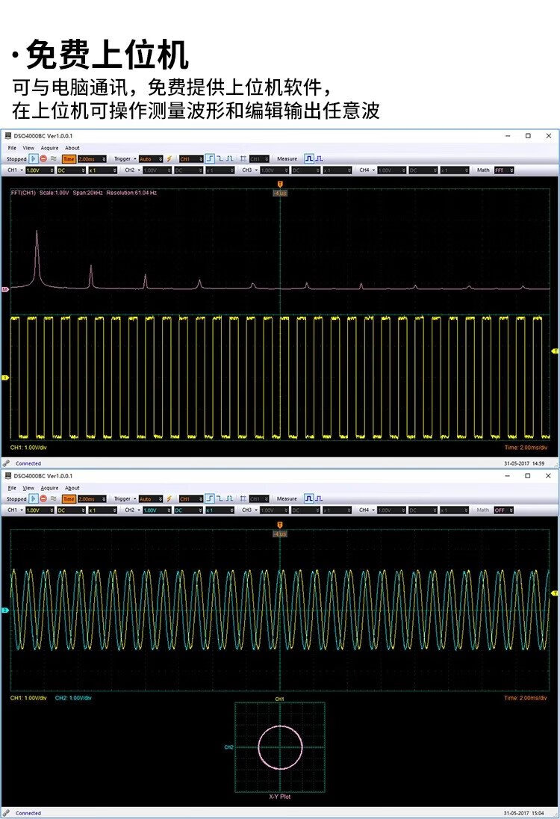Click the yellow trigger level marker on the upper window's right edge
The width and height of the screenshot is (560, 819).
pos(554,350)
